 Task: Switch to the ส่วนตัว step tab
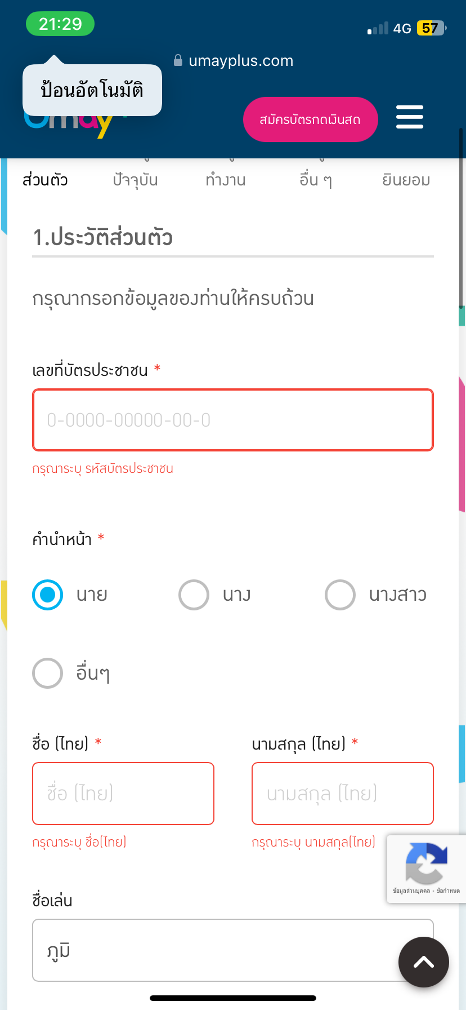(45, 180)
